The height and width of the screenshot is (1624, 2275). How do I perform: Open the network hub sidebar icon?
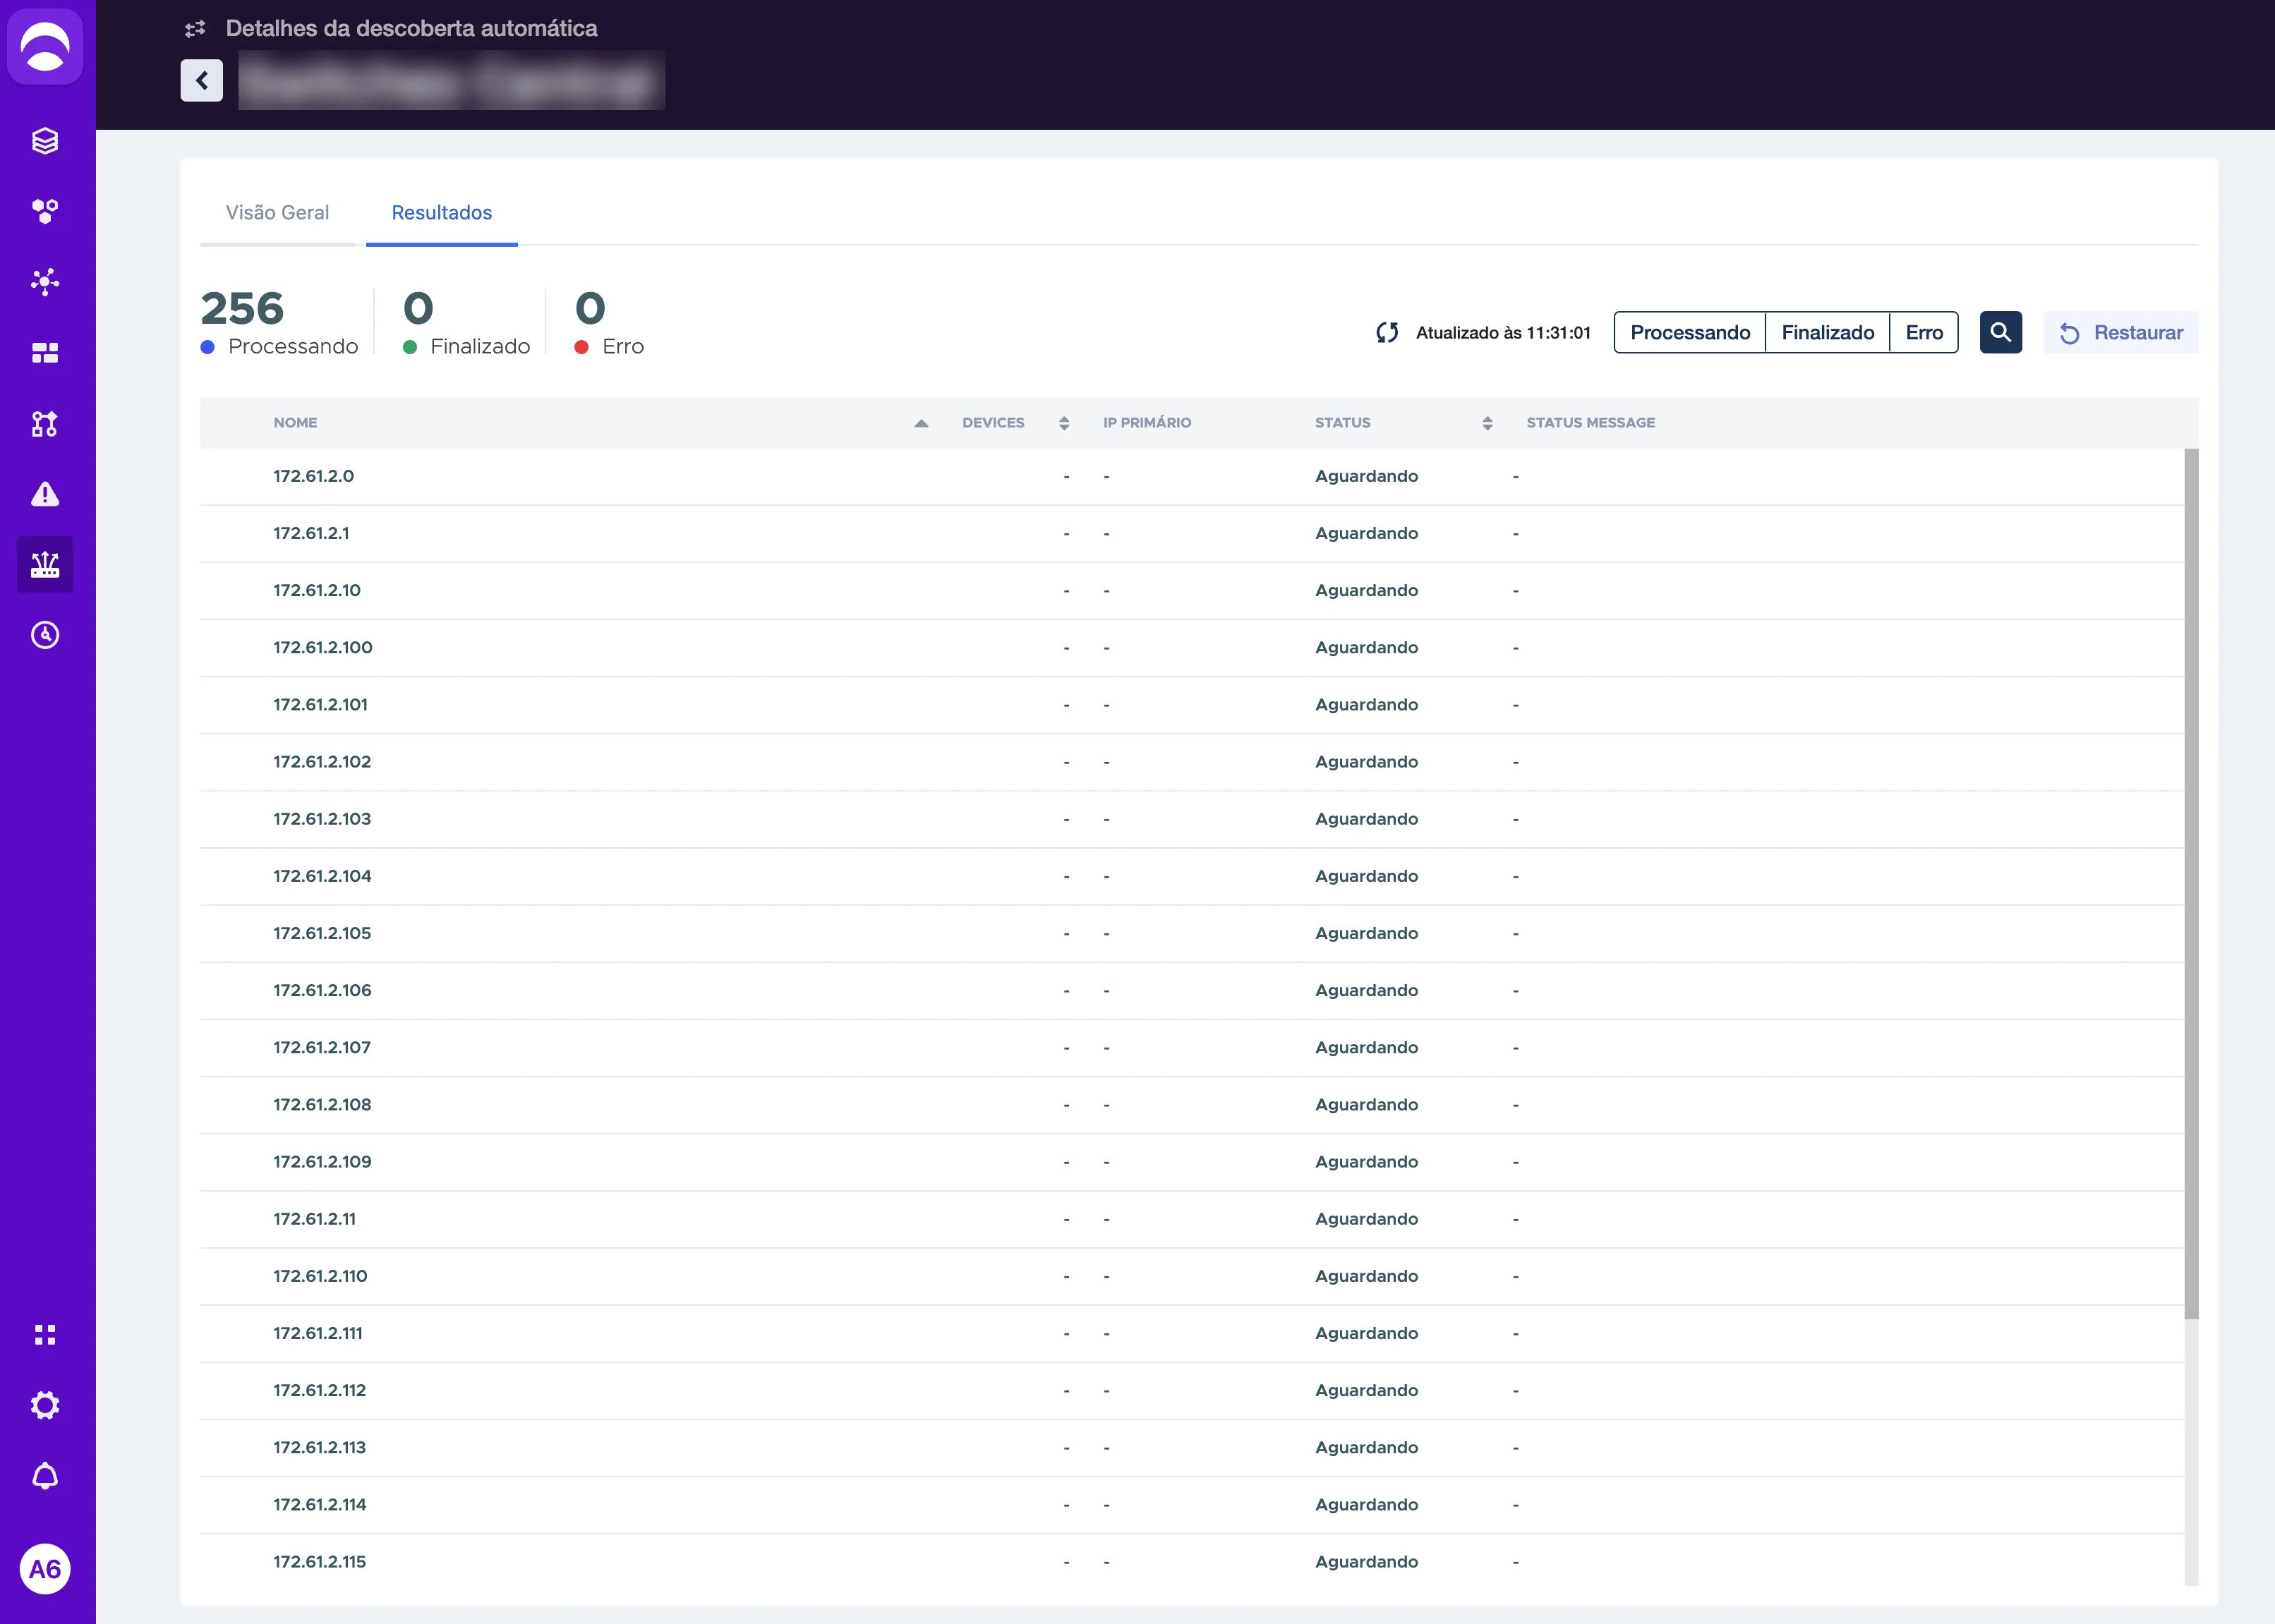(45, 282)
